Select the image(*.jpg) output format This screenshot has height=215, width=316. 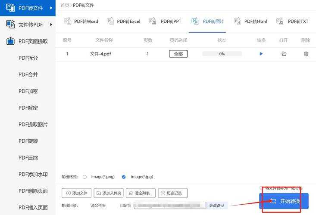click(x=124, y=177)
